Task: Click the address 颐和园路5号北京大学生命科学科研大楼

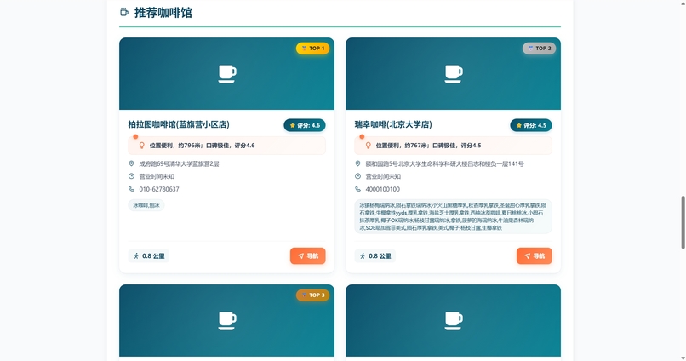Action: click(x=444, y=163)
